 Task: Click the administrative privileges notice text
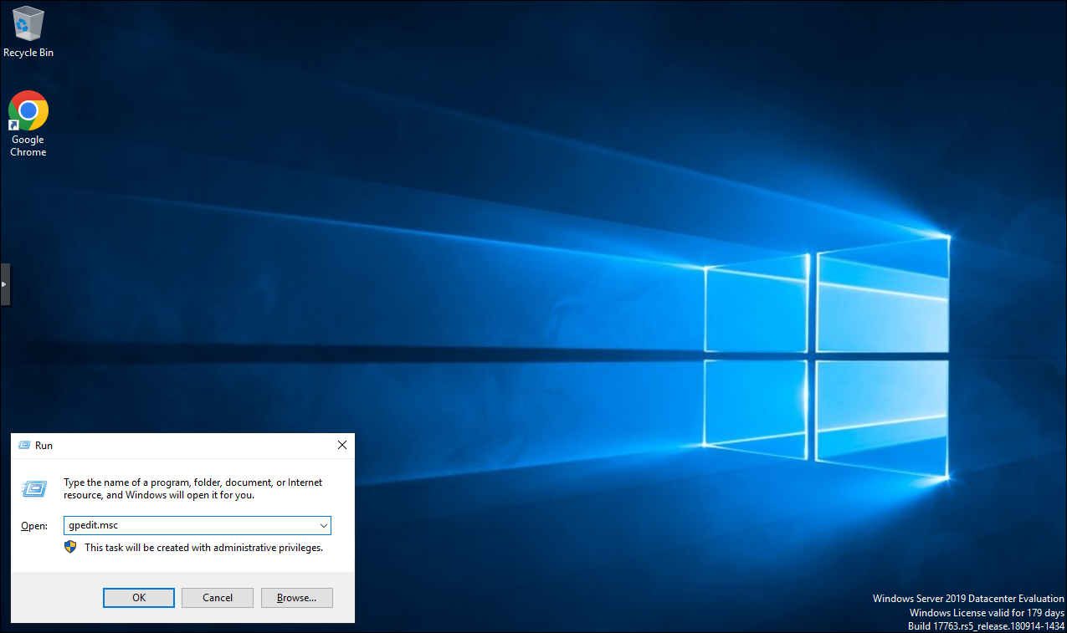point(203,548)
